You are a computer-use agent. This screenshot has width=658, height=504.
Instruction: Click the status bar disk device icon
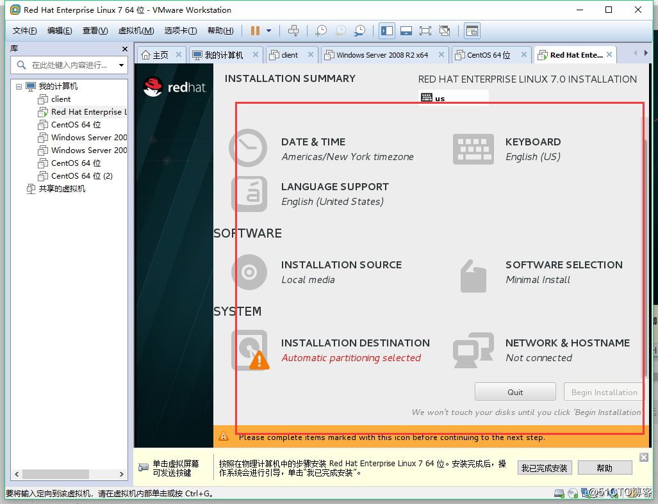pos(559,494)
